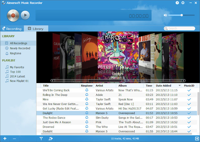The image size is (200, 142).
Task: Collapse panel icon at bottom right corner
Action: pyautogui.click(x=197, y=139)
